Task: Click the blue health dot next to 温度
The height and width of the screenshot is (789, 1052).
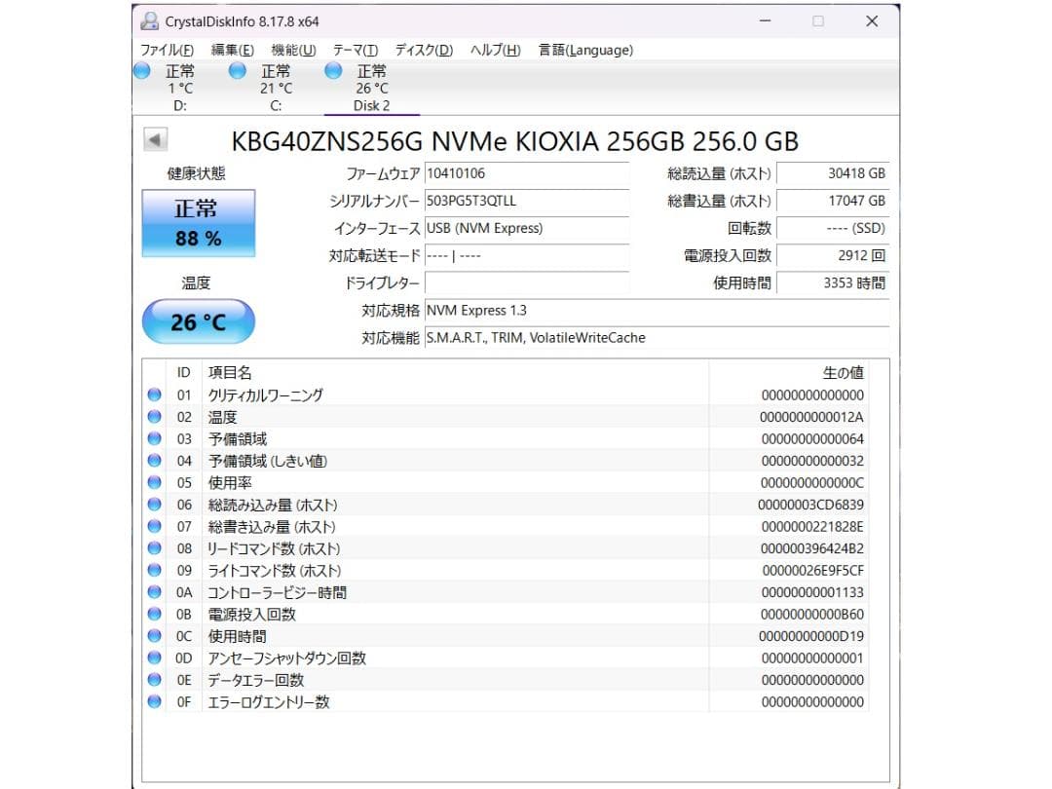Action: coord(154,416)
